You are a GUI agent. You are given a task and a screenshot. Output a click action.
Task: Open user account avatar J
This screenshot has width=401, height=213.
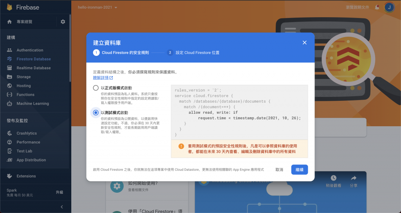click(x=389, y=7)
